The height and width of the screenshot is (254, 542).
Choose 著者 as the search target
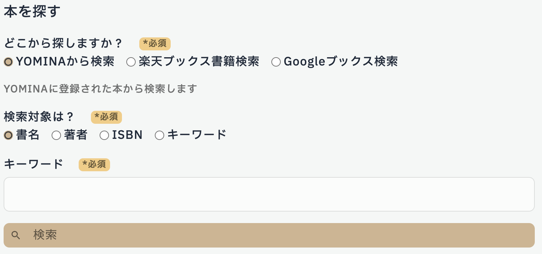pyautogui.click(x=56, y=135)
